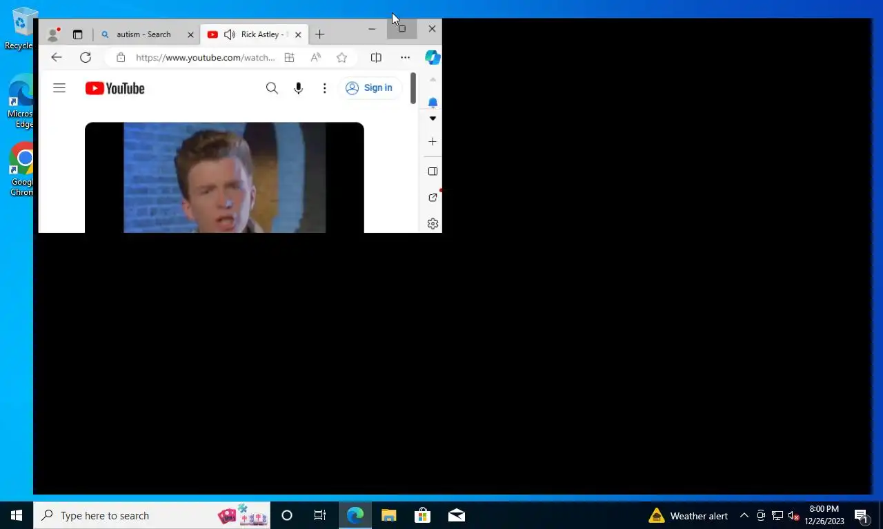The width and height of the screenshot is (883, 529).
Task: Minimize the Edge browser window
Action: pos(372,29)
